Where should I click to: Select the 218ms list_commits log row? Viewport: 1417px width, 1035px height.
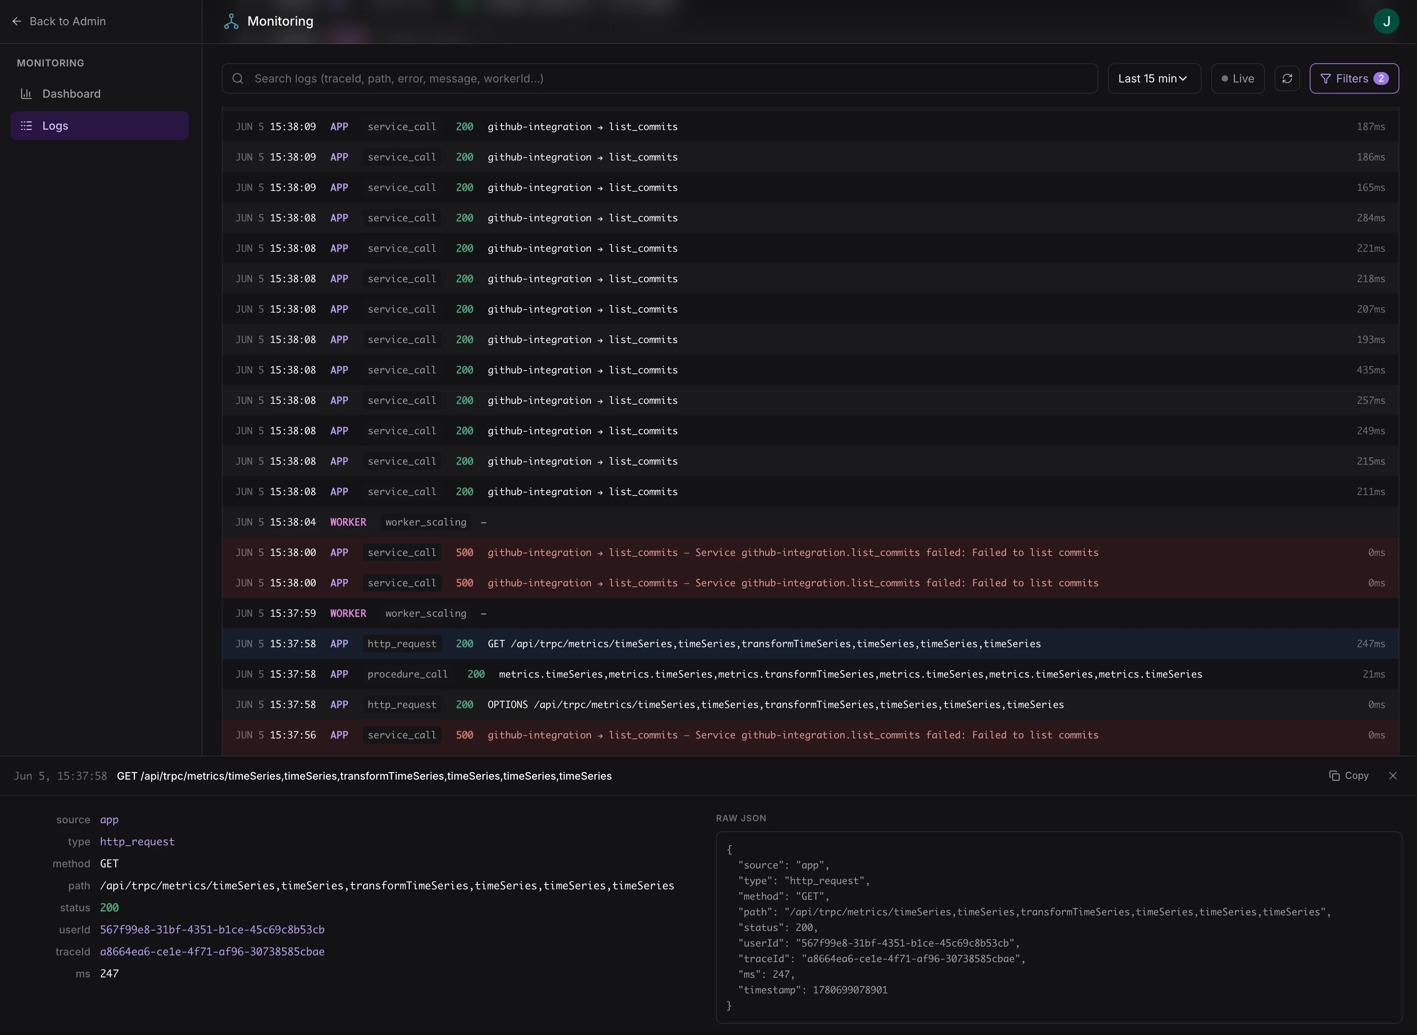click(x=810, y=279)
